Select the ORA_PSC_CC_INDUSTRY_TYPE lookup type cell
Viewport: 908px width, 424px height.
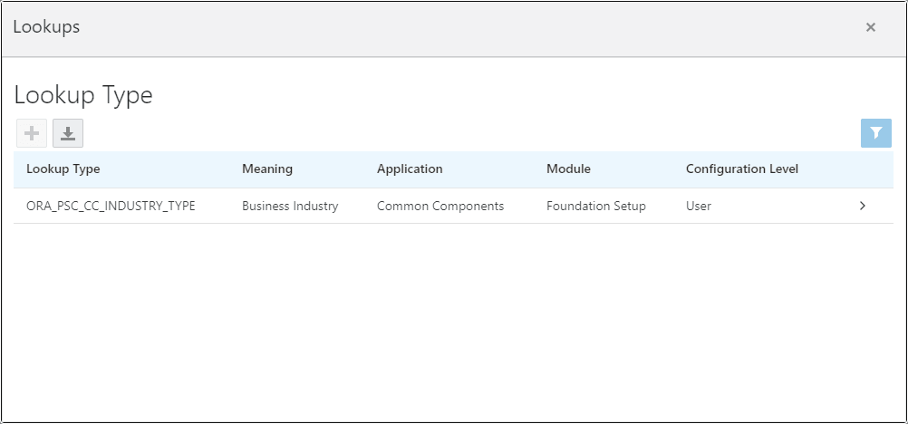point(111,206)
